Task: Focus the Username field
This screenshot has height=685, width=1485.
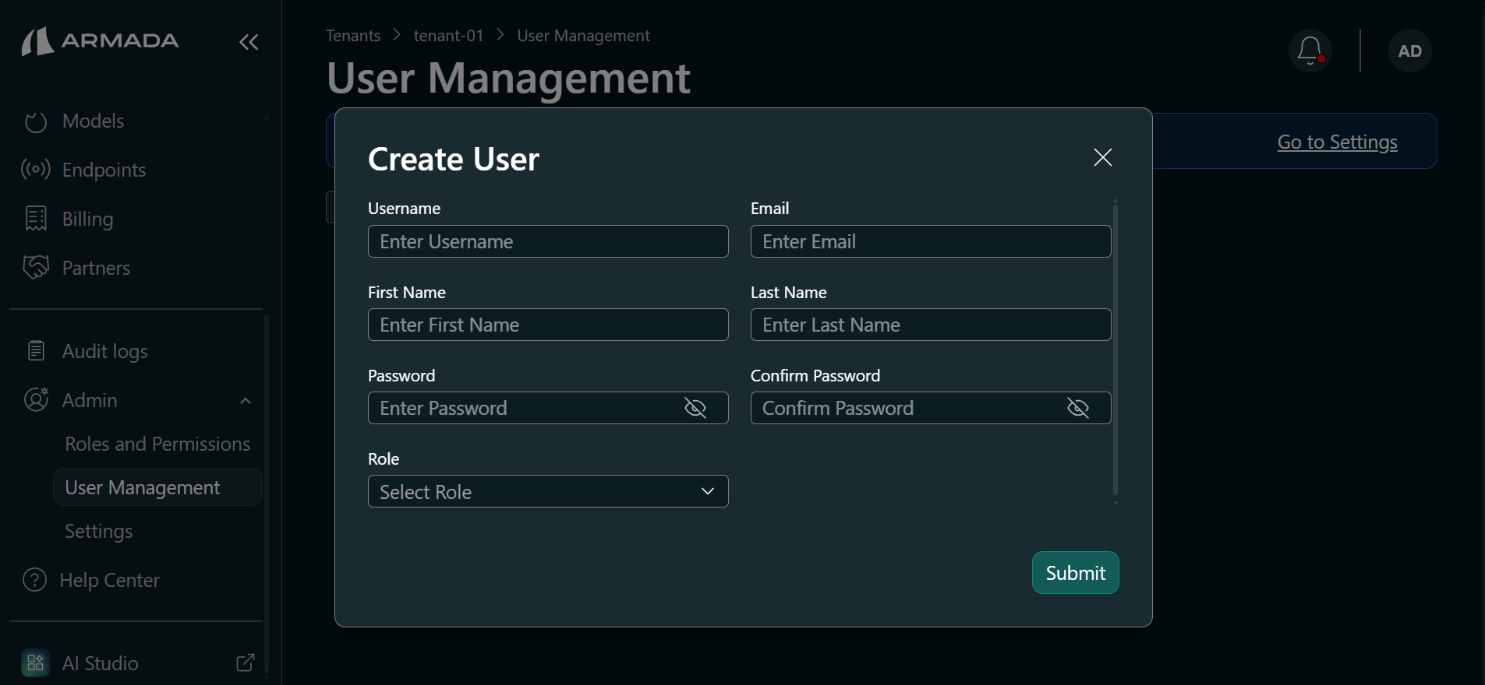Action: coord(548,241)
